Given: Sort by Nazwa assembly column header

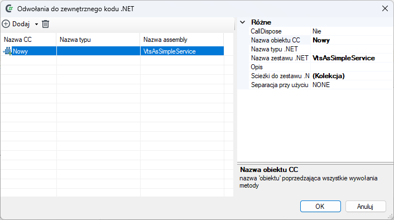Looking at the screenshot, I should tap(182, 40).
